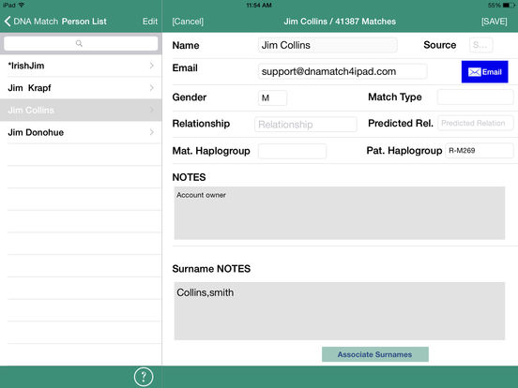Tap the DNA Match back label

point(36,22)
